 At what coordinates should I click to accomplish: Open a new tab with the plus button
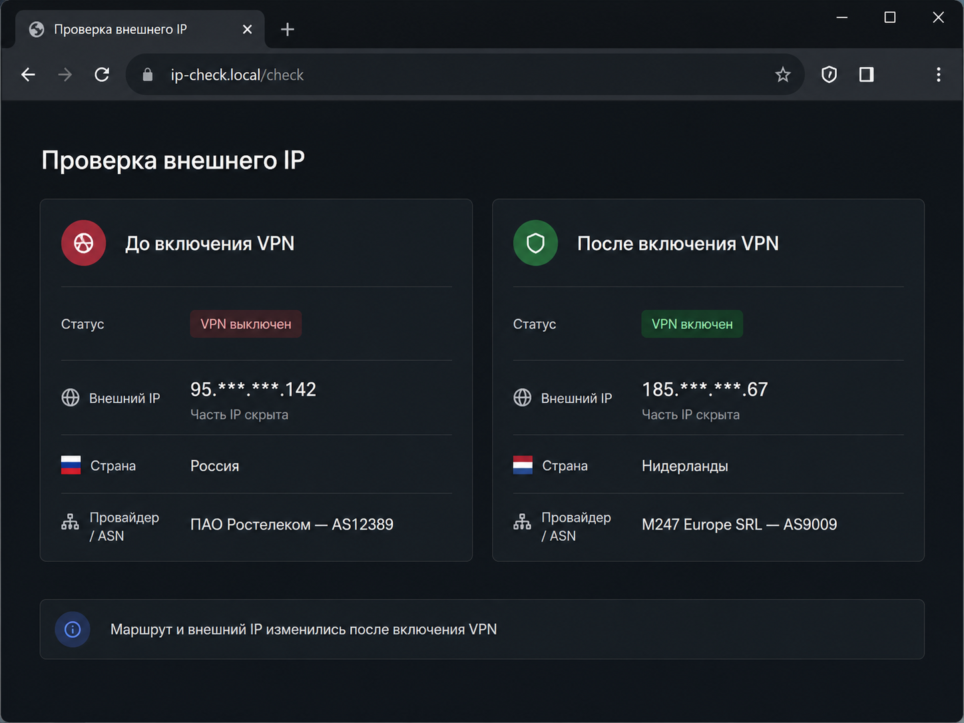[x=288, y=29]
